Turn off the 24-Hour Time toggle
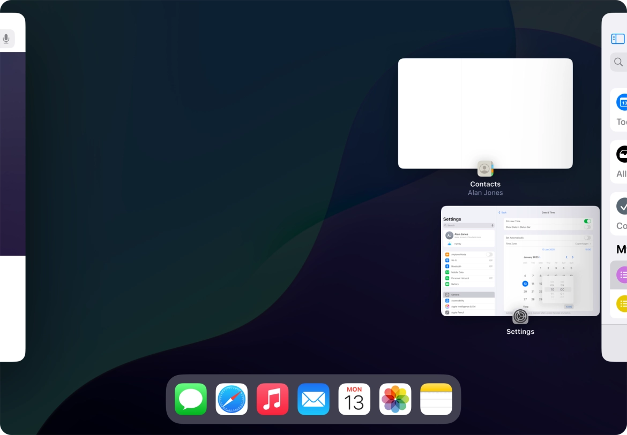 (588, 221)
